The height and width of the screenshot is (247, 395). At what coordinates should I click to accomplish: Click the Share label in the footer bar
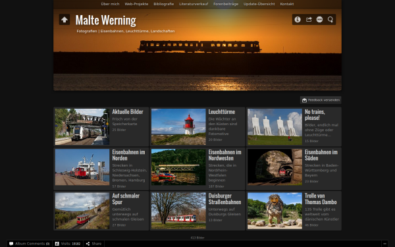click(x=97, y=244)
